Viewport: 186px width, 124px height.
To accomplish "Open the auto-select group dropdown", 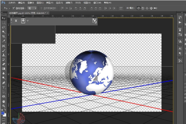I will (32, 8).
